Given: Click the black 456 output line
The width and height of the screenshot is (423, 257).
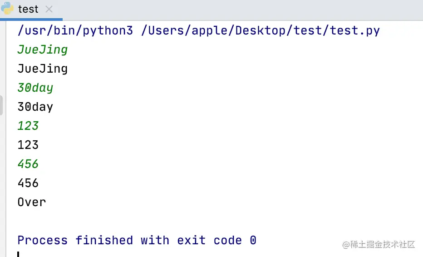Looking at the screenshot, I should (x=28, y=183).
